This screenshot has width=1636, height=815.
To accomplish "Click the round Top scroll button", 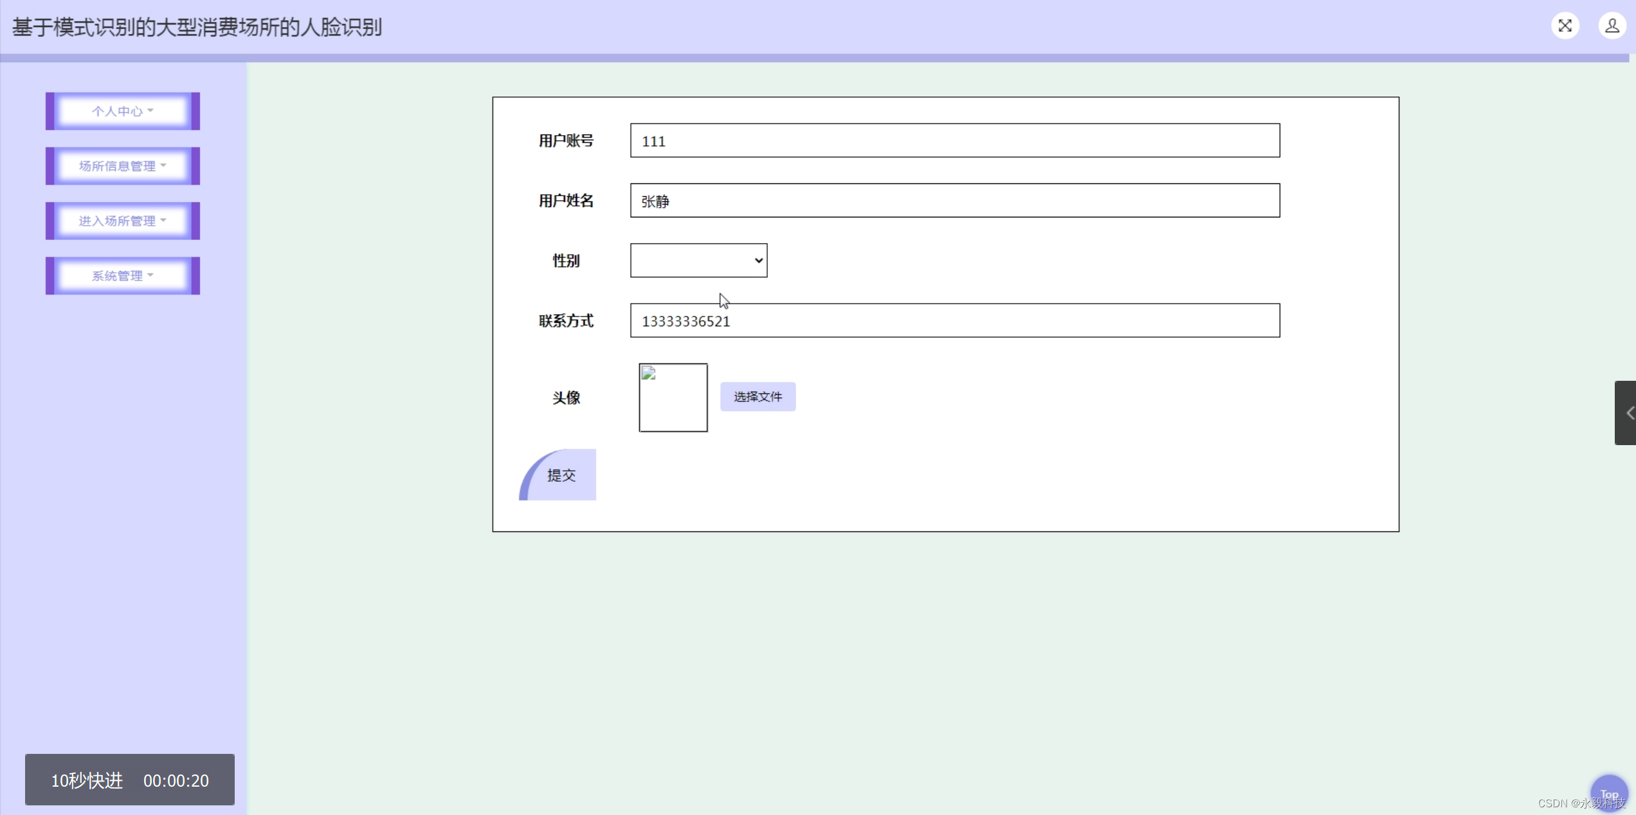I will pos(1608,793).
